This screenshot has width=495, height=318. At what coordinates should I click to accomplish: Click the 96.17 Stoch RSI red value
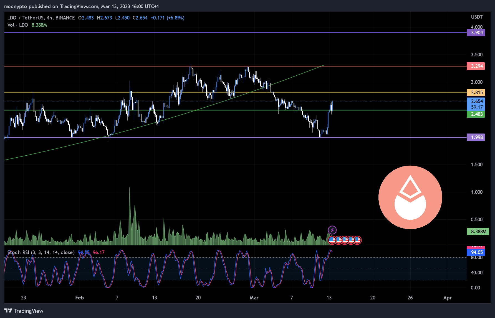[99, 252]
